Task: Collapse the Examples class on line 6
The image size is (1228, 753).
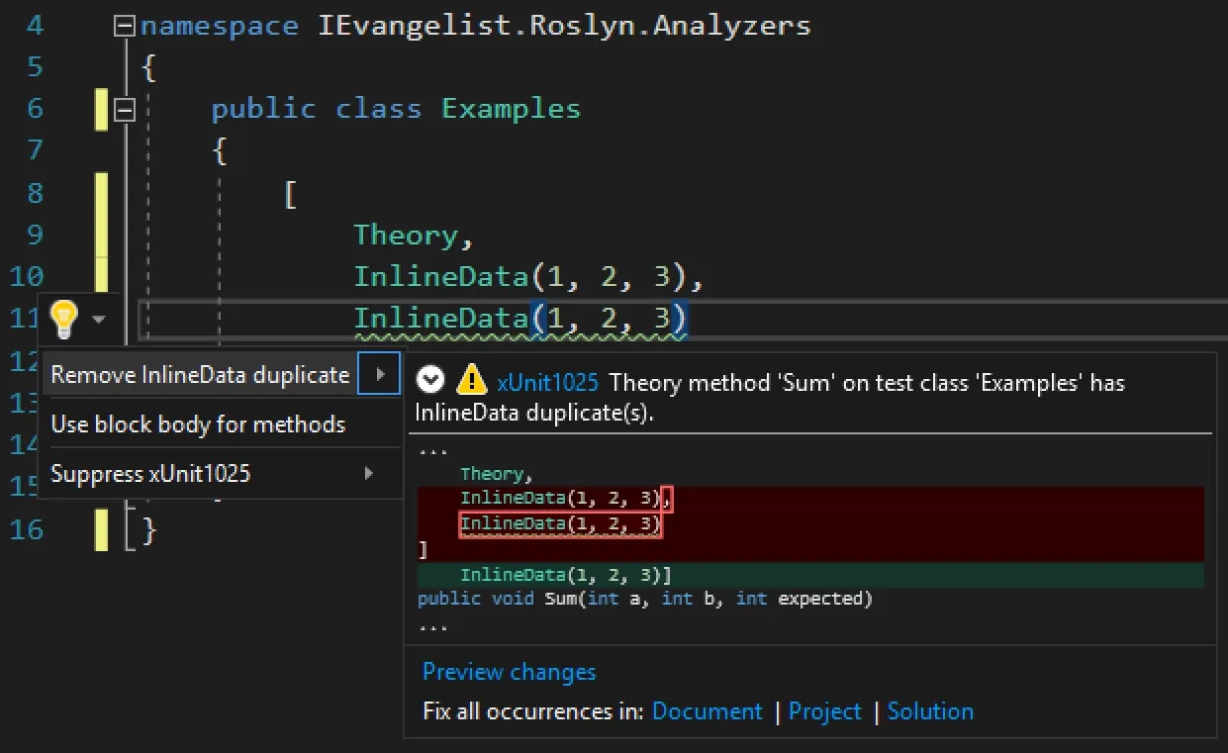Action: [125, 110]
